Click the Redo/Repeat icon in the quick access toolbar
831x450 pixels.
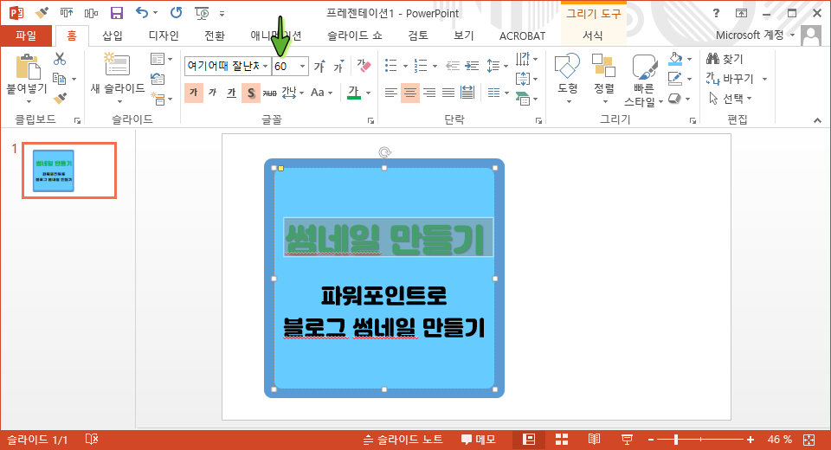(x=176, y=13)
